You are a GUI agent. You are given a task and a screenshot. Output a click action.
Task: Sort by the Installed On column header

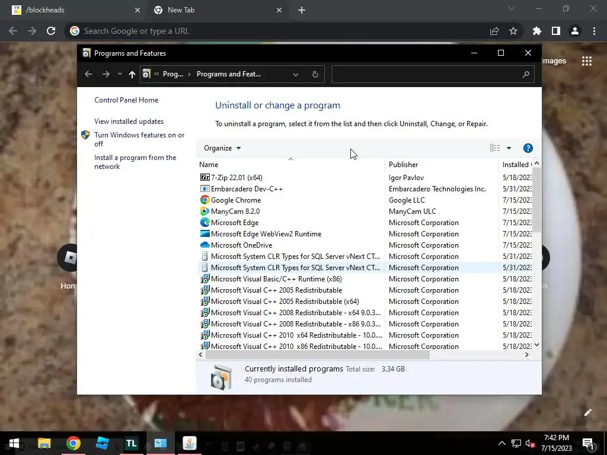516,165
